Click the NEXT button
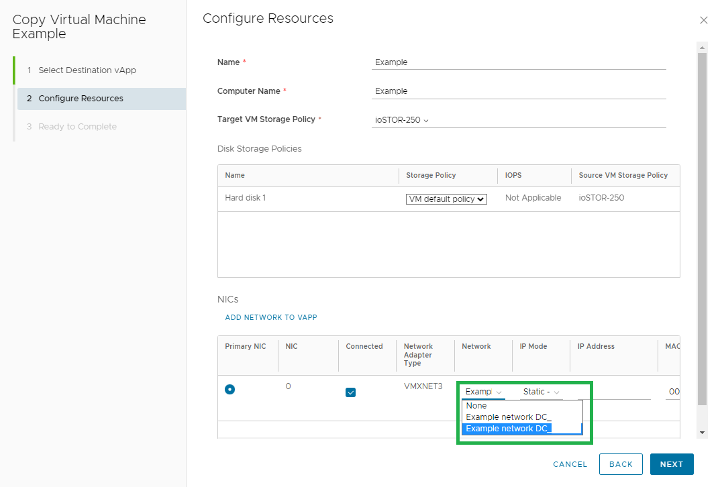 tap(672, 464)
